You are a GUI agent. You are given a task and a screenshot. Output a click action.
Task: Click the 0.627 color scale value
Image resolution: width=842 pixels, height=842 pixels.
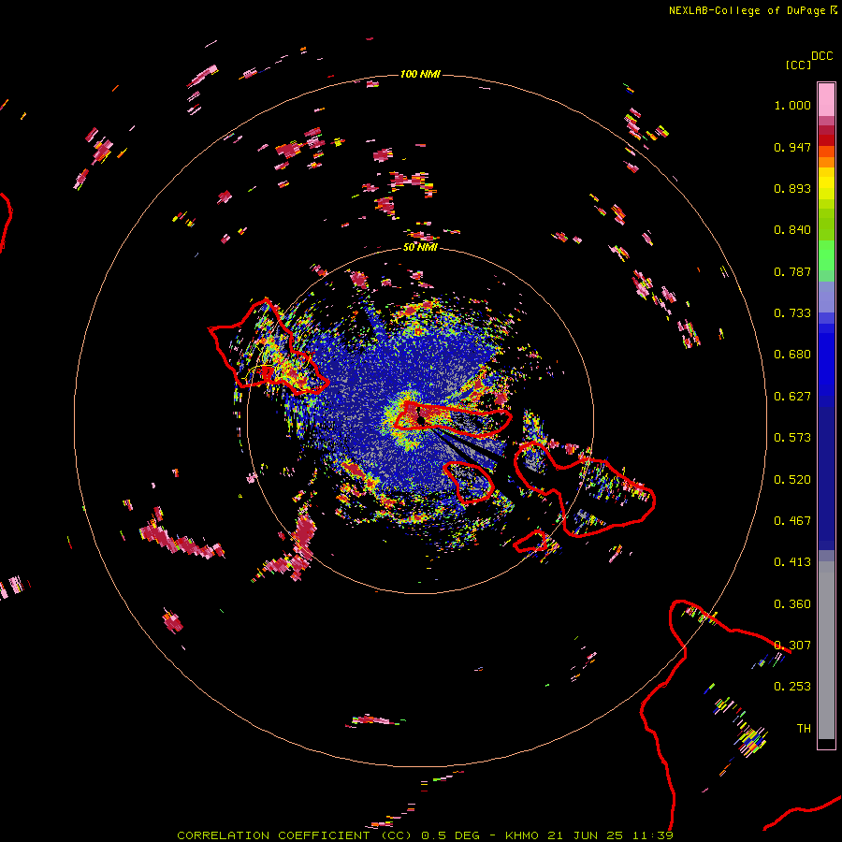click(x=792, y=397)
